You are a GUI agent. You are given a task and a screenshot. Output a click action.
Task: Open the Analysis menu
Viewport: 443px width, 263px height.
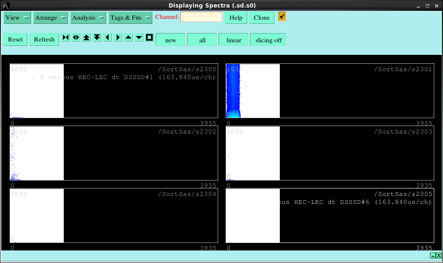(88, 18)
